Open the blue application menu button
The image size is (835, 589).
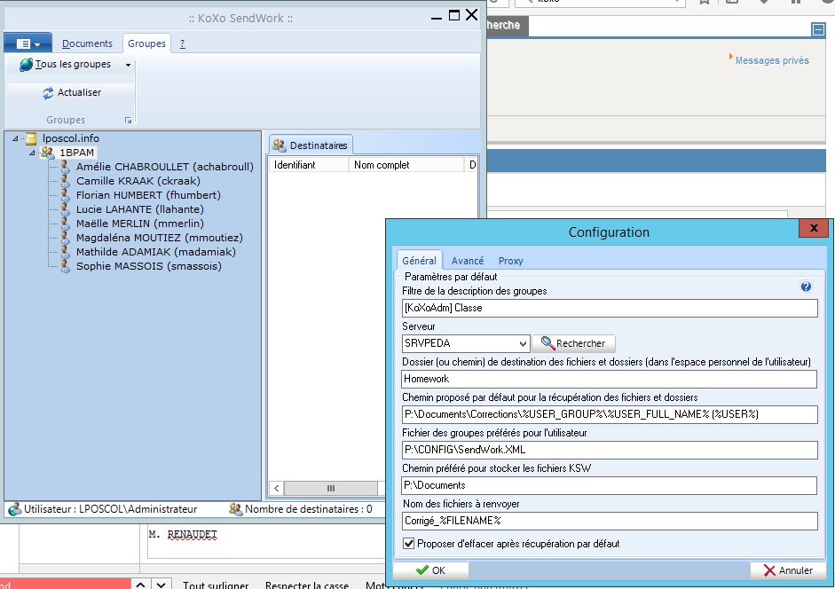(28, 43)
